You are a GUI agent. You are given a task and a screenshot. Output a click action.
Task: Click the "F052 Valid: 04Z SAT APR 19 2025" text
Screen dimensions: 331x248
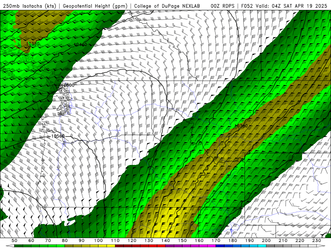coord(284,6)
